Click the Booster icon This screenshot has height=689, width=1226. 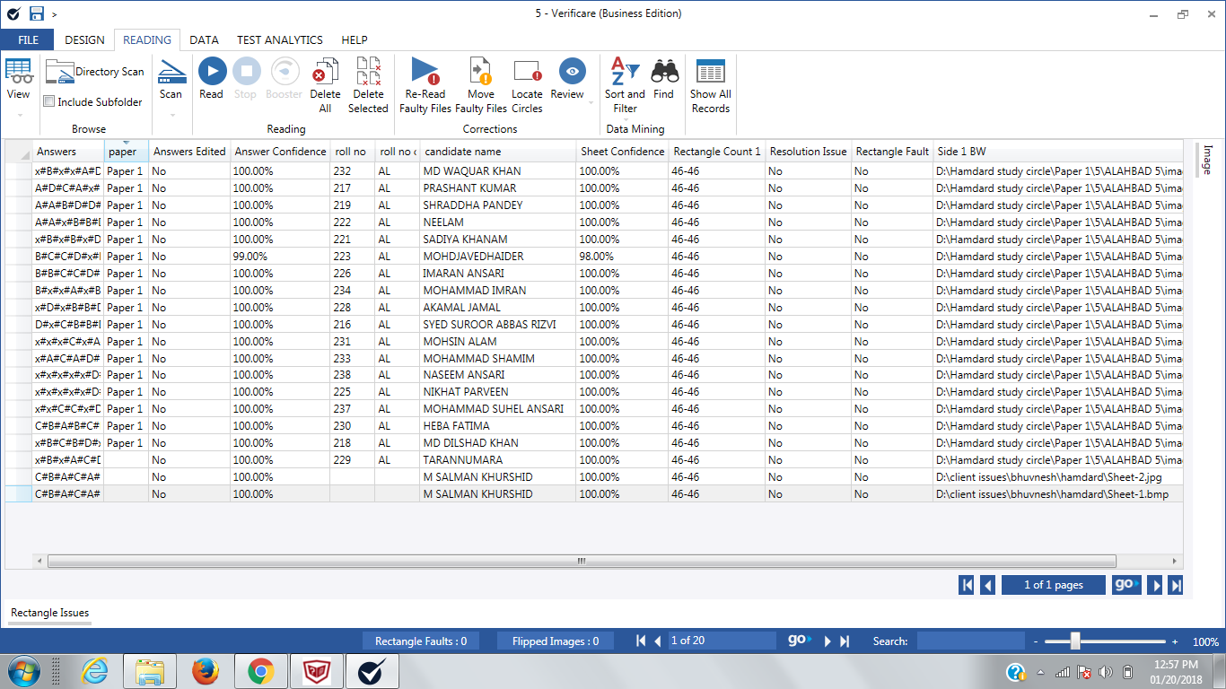tap(285, 72)
